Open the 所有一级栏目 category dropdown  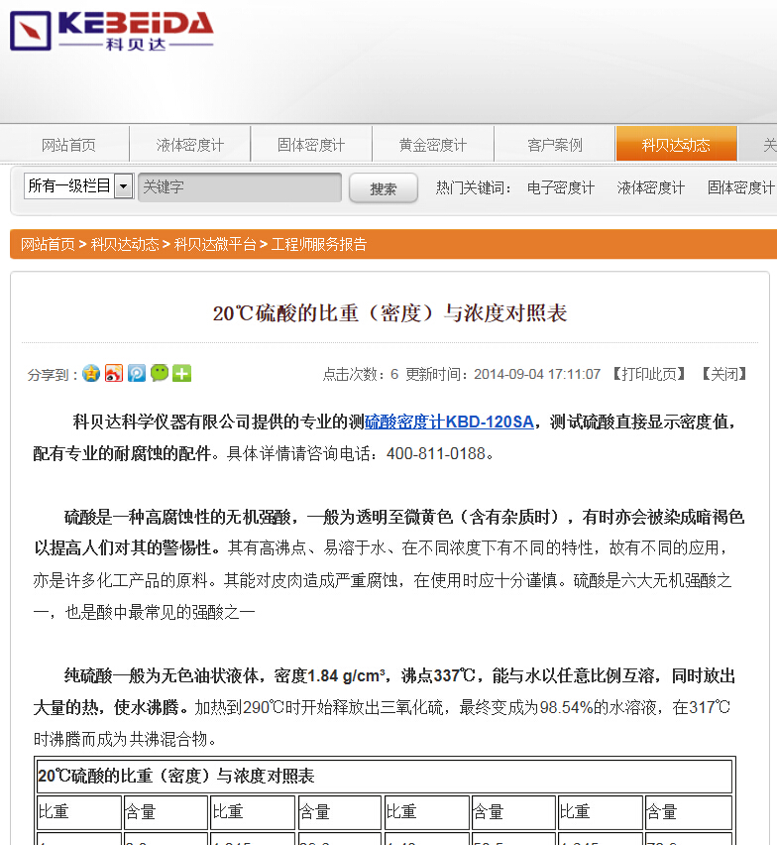[x=78, y=186]
